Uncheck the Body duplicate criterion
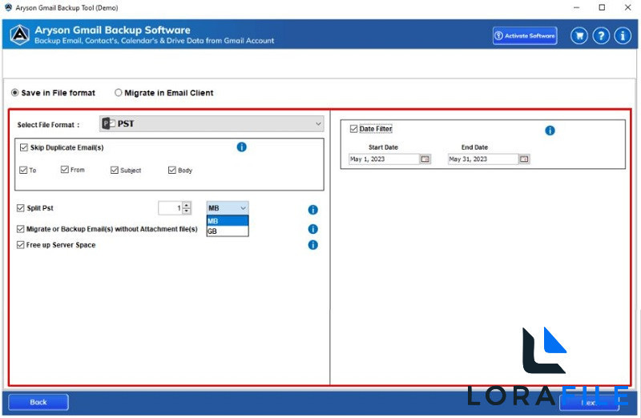Image resolution: width=641 pixels, height=418 pixels. tap(172, 170)
